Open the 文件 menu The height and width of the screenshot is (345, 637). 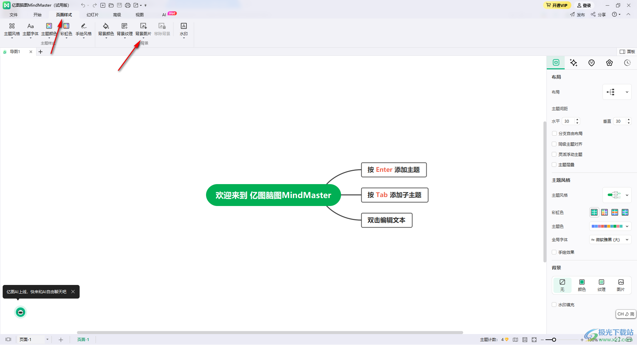click(14, 15)
